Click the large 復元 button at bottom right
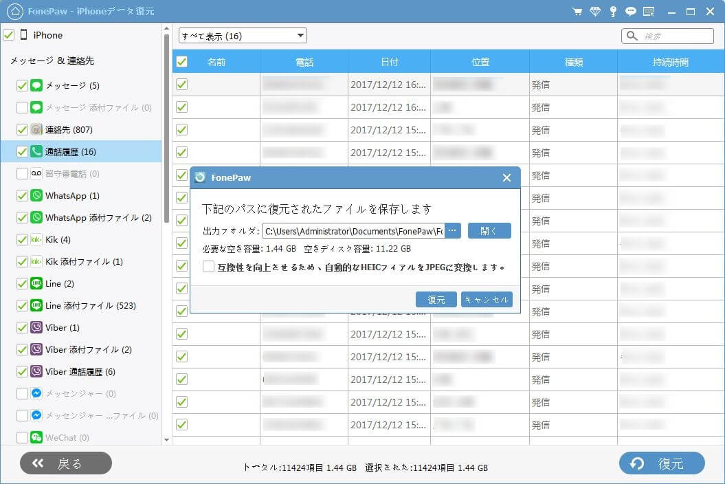 (x=662, y=463)
